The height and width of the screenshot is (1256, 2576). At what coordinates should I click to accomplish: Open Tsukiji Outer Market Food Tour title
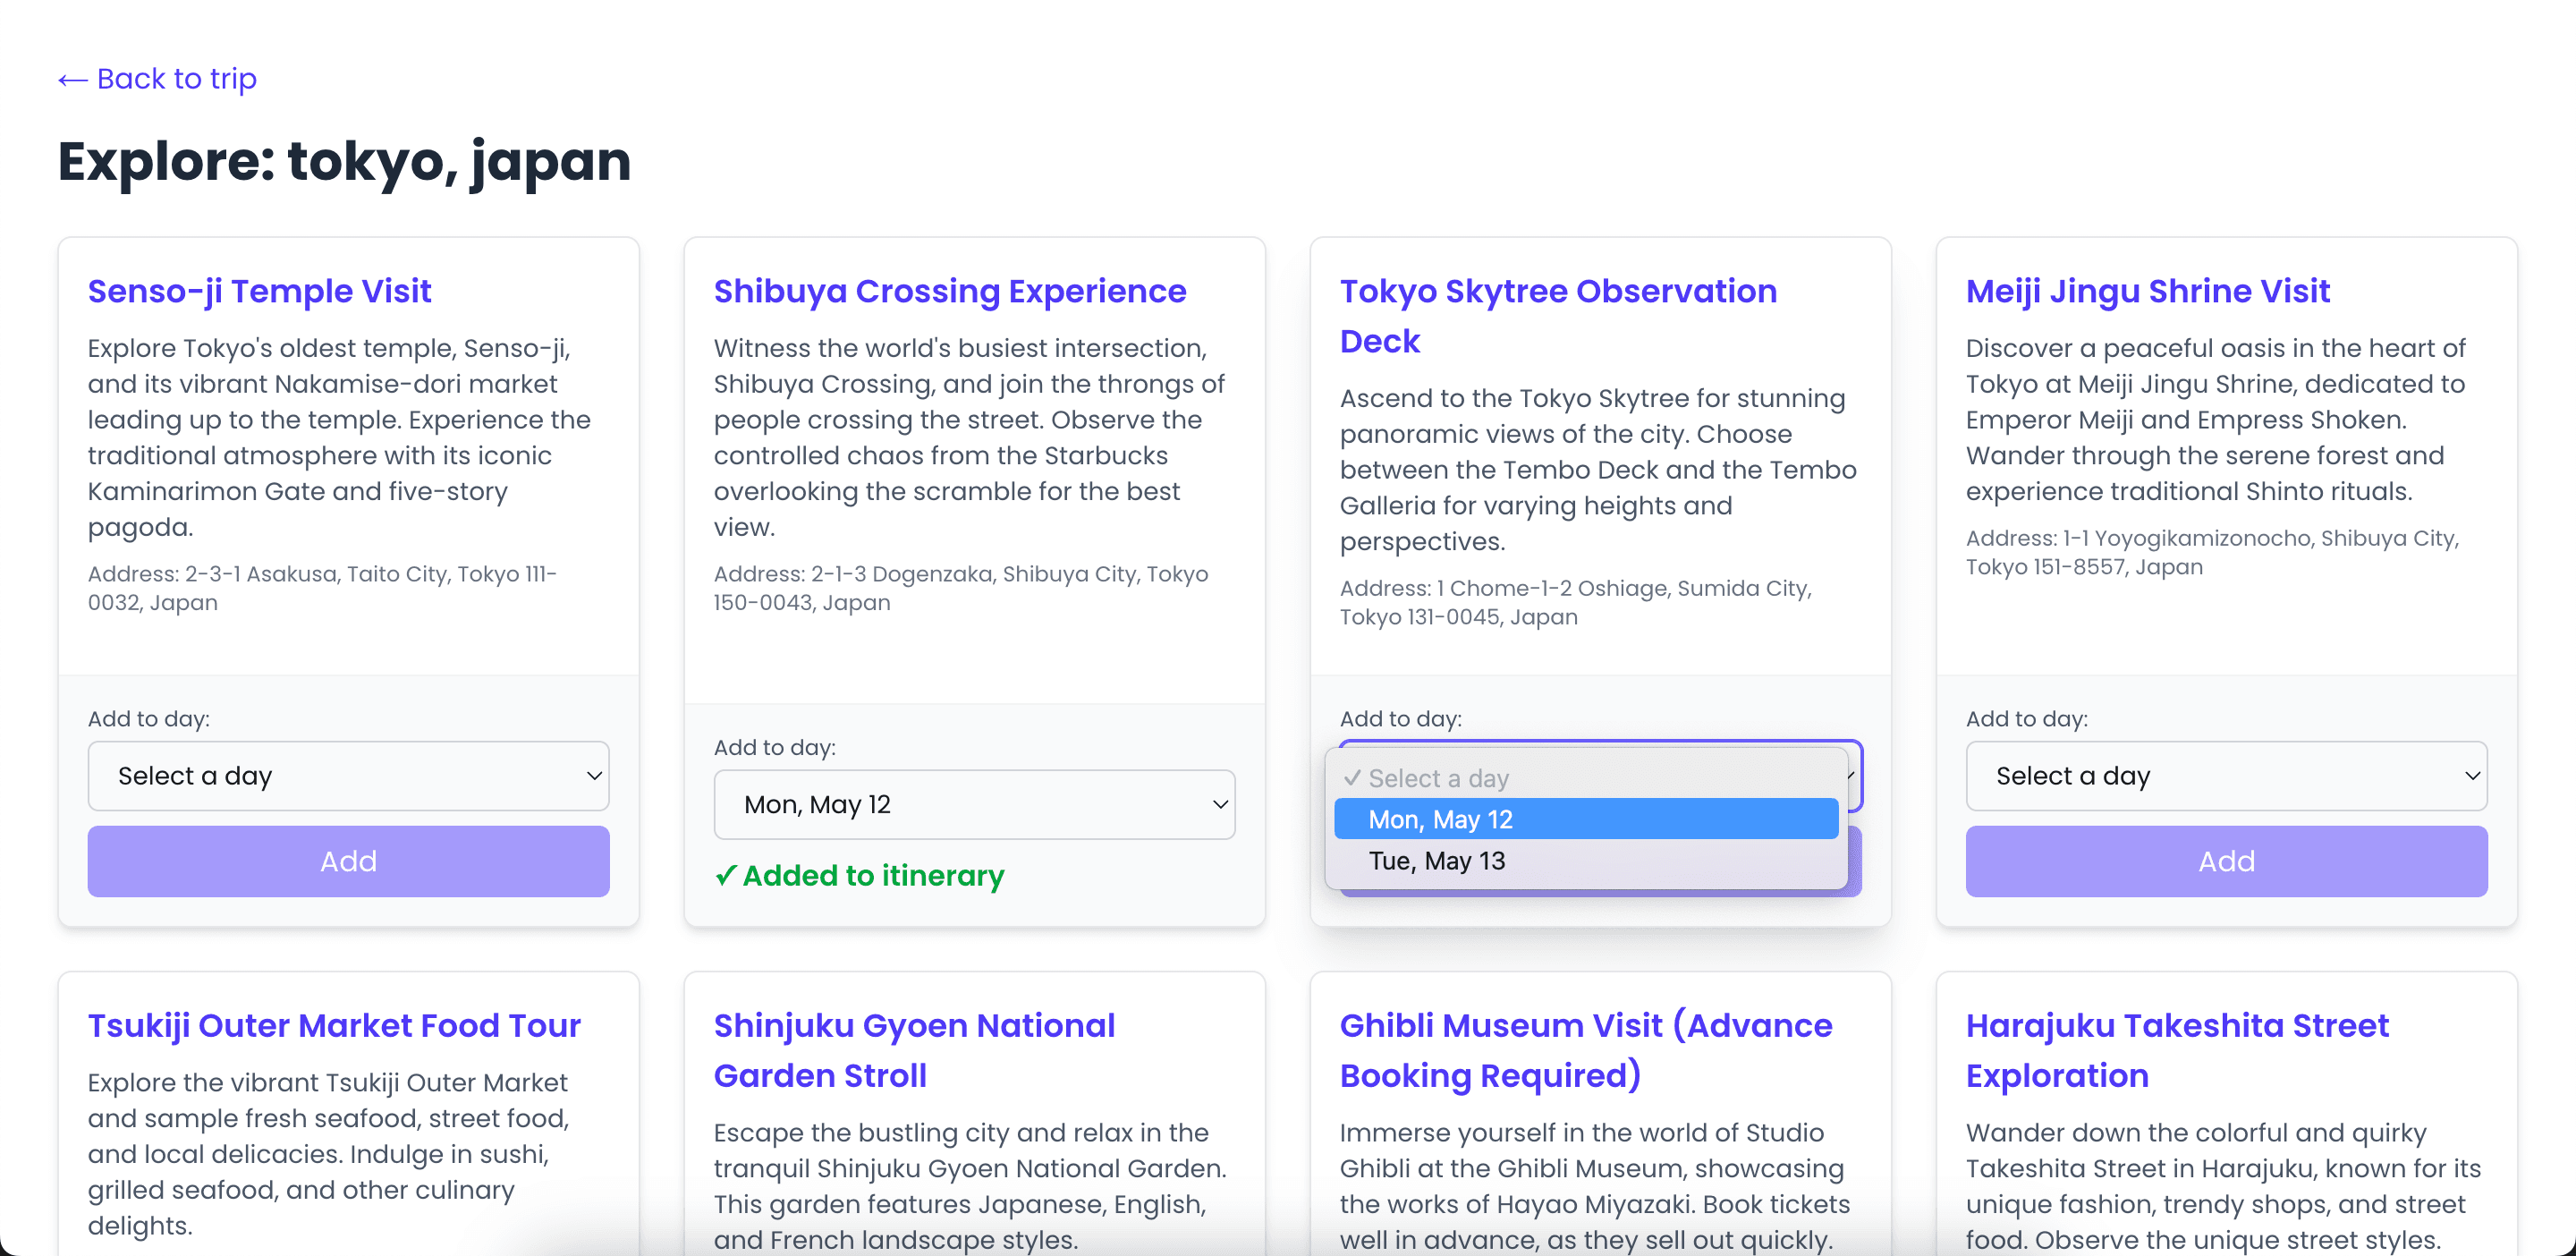[x=334, y=1025]
